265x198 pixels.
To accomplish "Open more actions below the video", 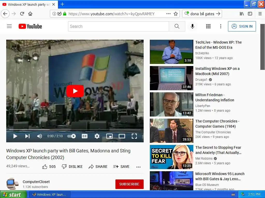I will click(138, 167).
